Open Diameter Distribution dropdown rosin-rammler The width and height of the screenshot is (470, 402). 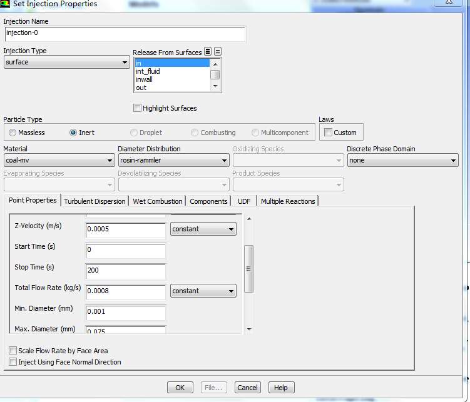[x=174, y=160]
